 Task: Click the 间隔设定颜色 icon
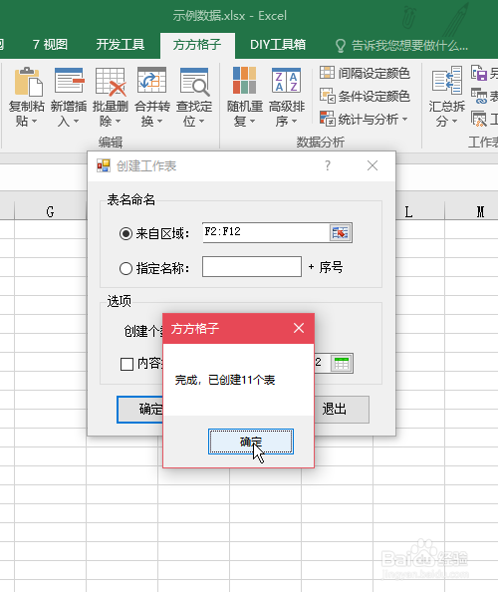pyautogui.click(x=327, y=72)
